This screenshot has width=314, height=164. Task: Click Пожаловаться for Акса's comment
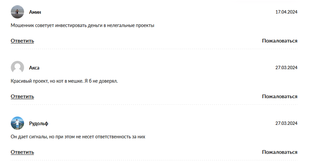point(280,96)
